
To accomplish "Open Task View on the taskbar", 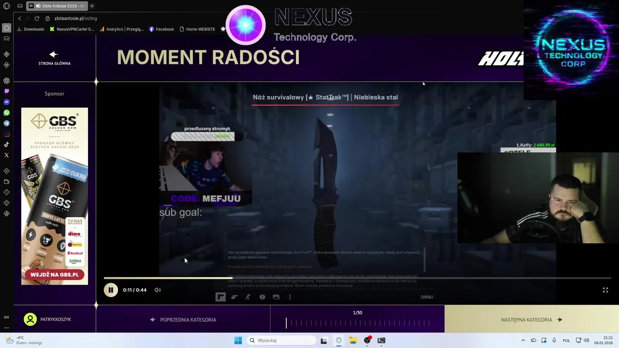I will (324, 340).
